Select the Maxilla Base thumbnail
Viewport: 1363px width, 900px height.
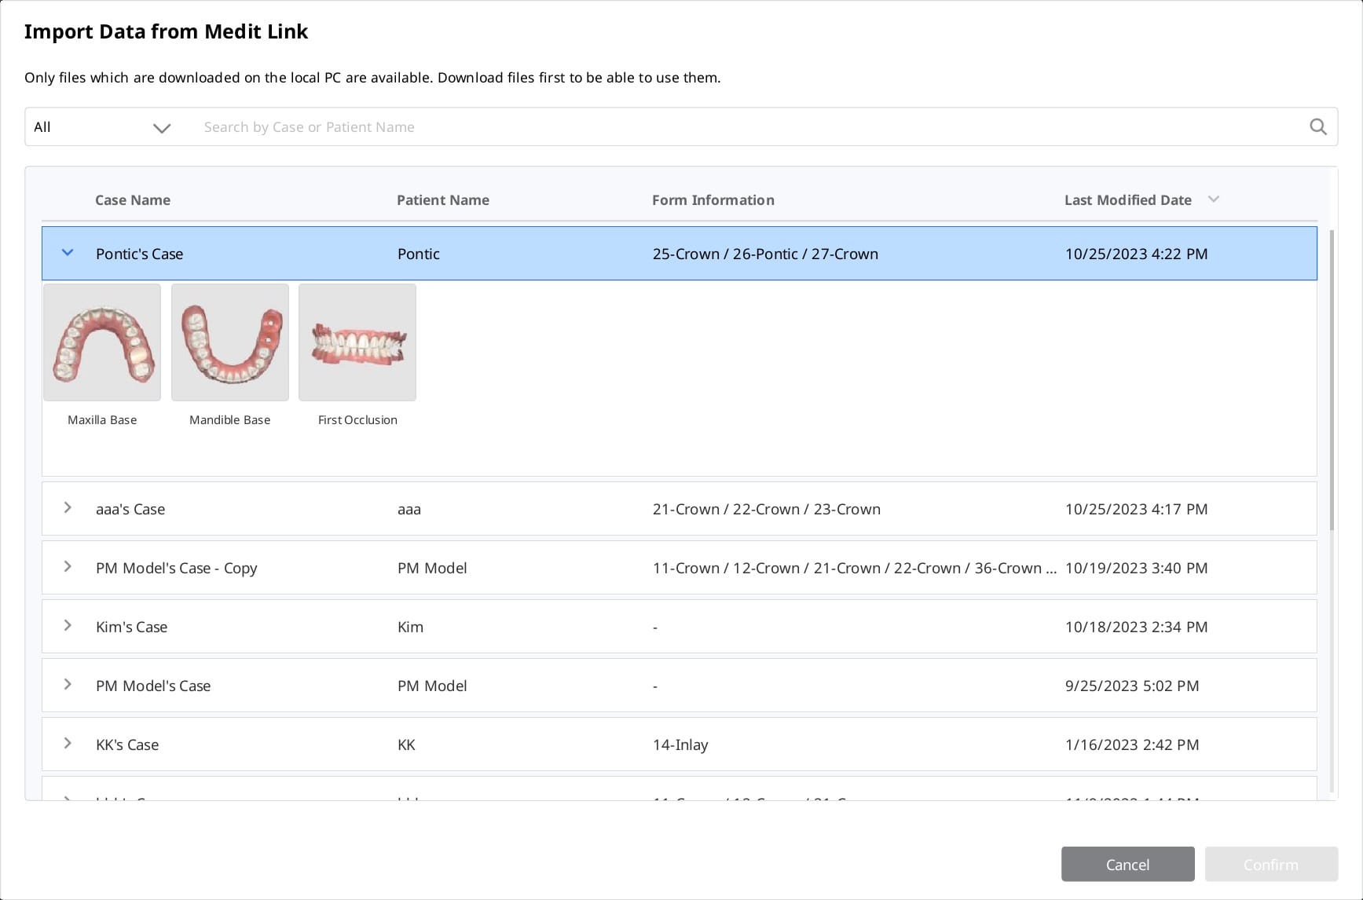(x=102, y=342)
